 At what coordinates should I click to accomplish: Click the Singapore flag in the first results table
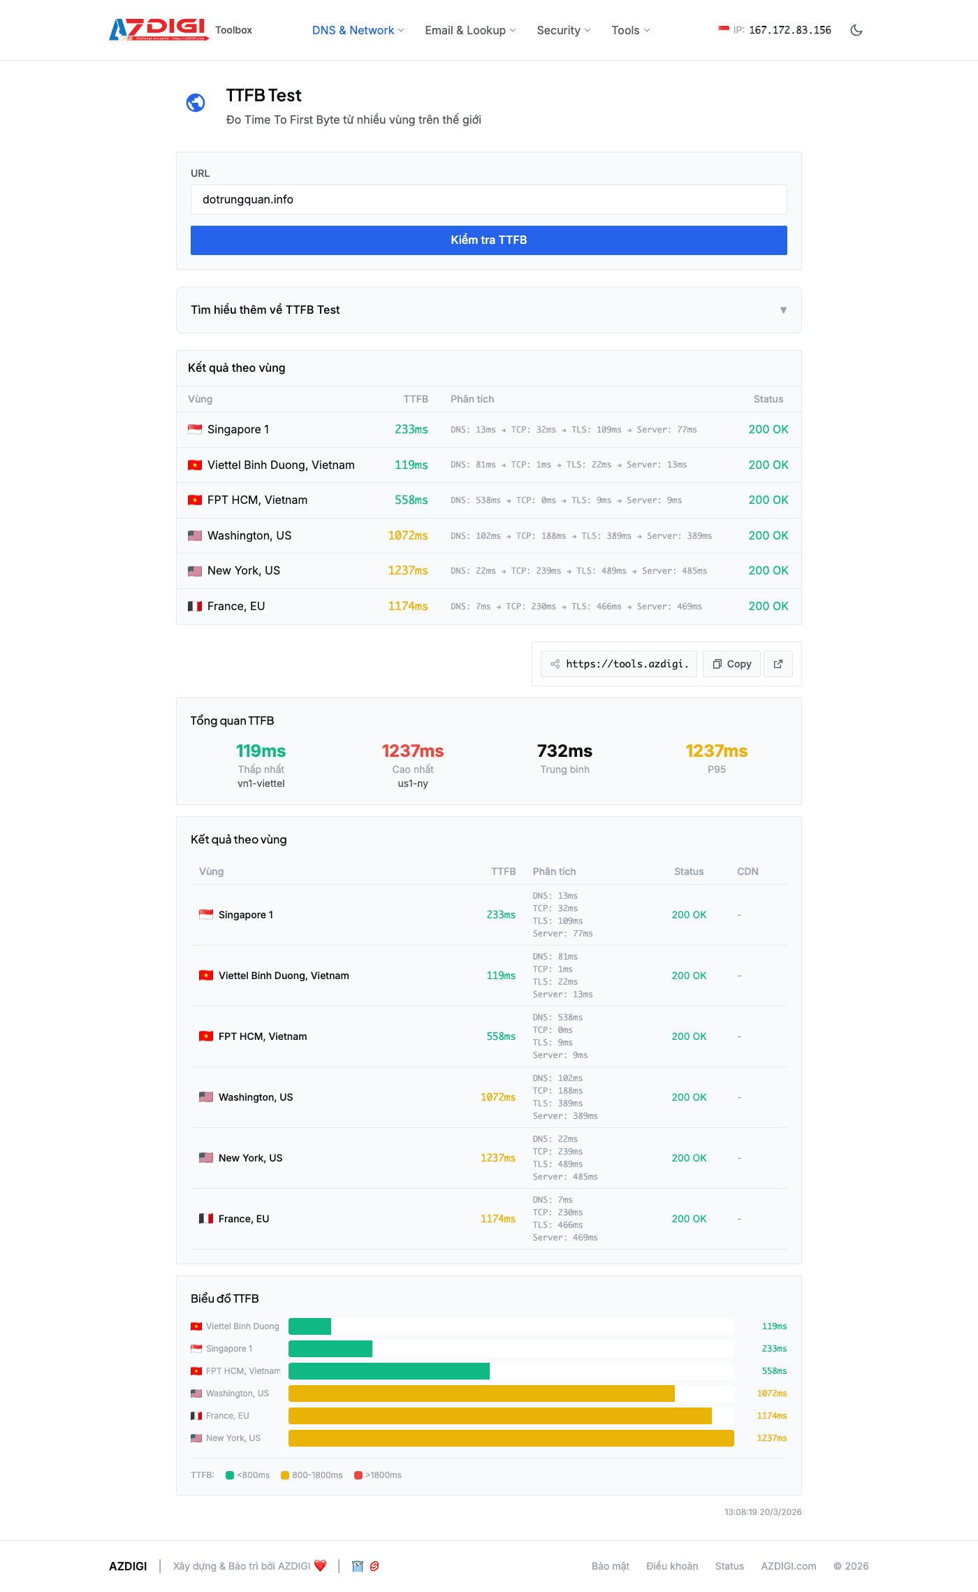click(x=195, y=429)
